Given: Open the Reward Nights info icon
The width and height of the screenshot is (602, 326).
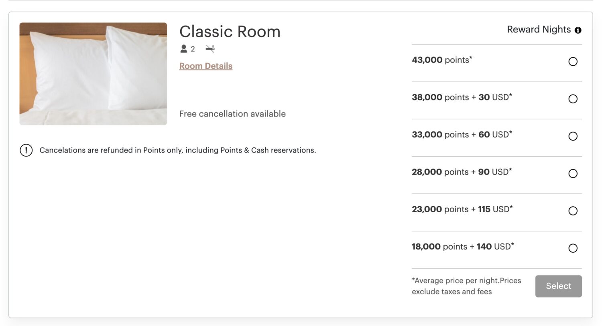Looking at the screenshot, I should coord(578,30).
